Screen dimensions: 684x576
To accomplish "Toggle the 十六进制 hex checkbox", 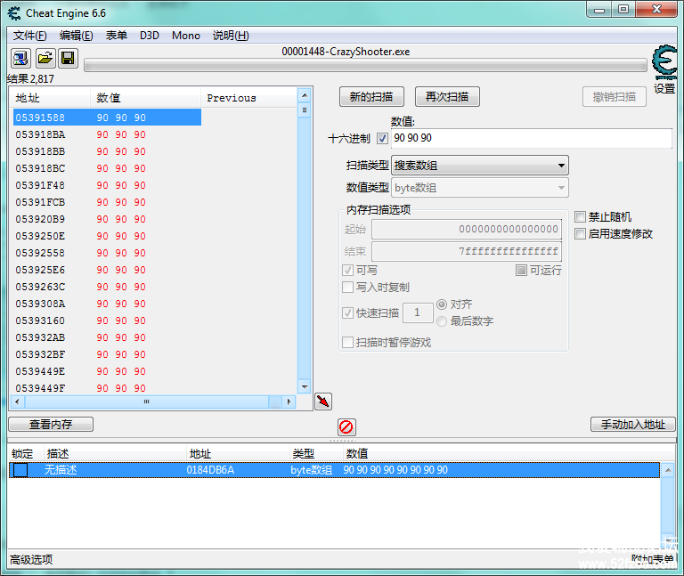I will (383, 139).
